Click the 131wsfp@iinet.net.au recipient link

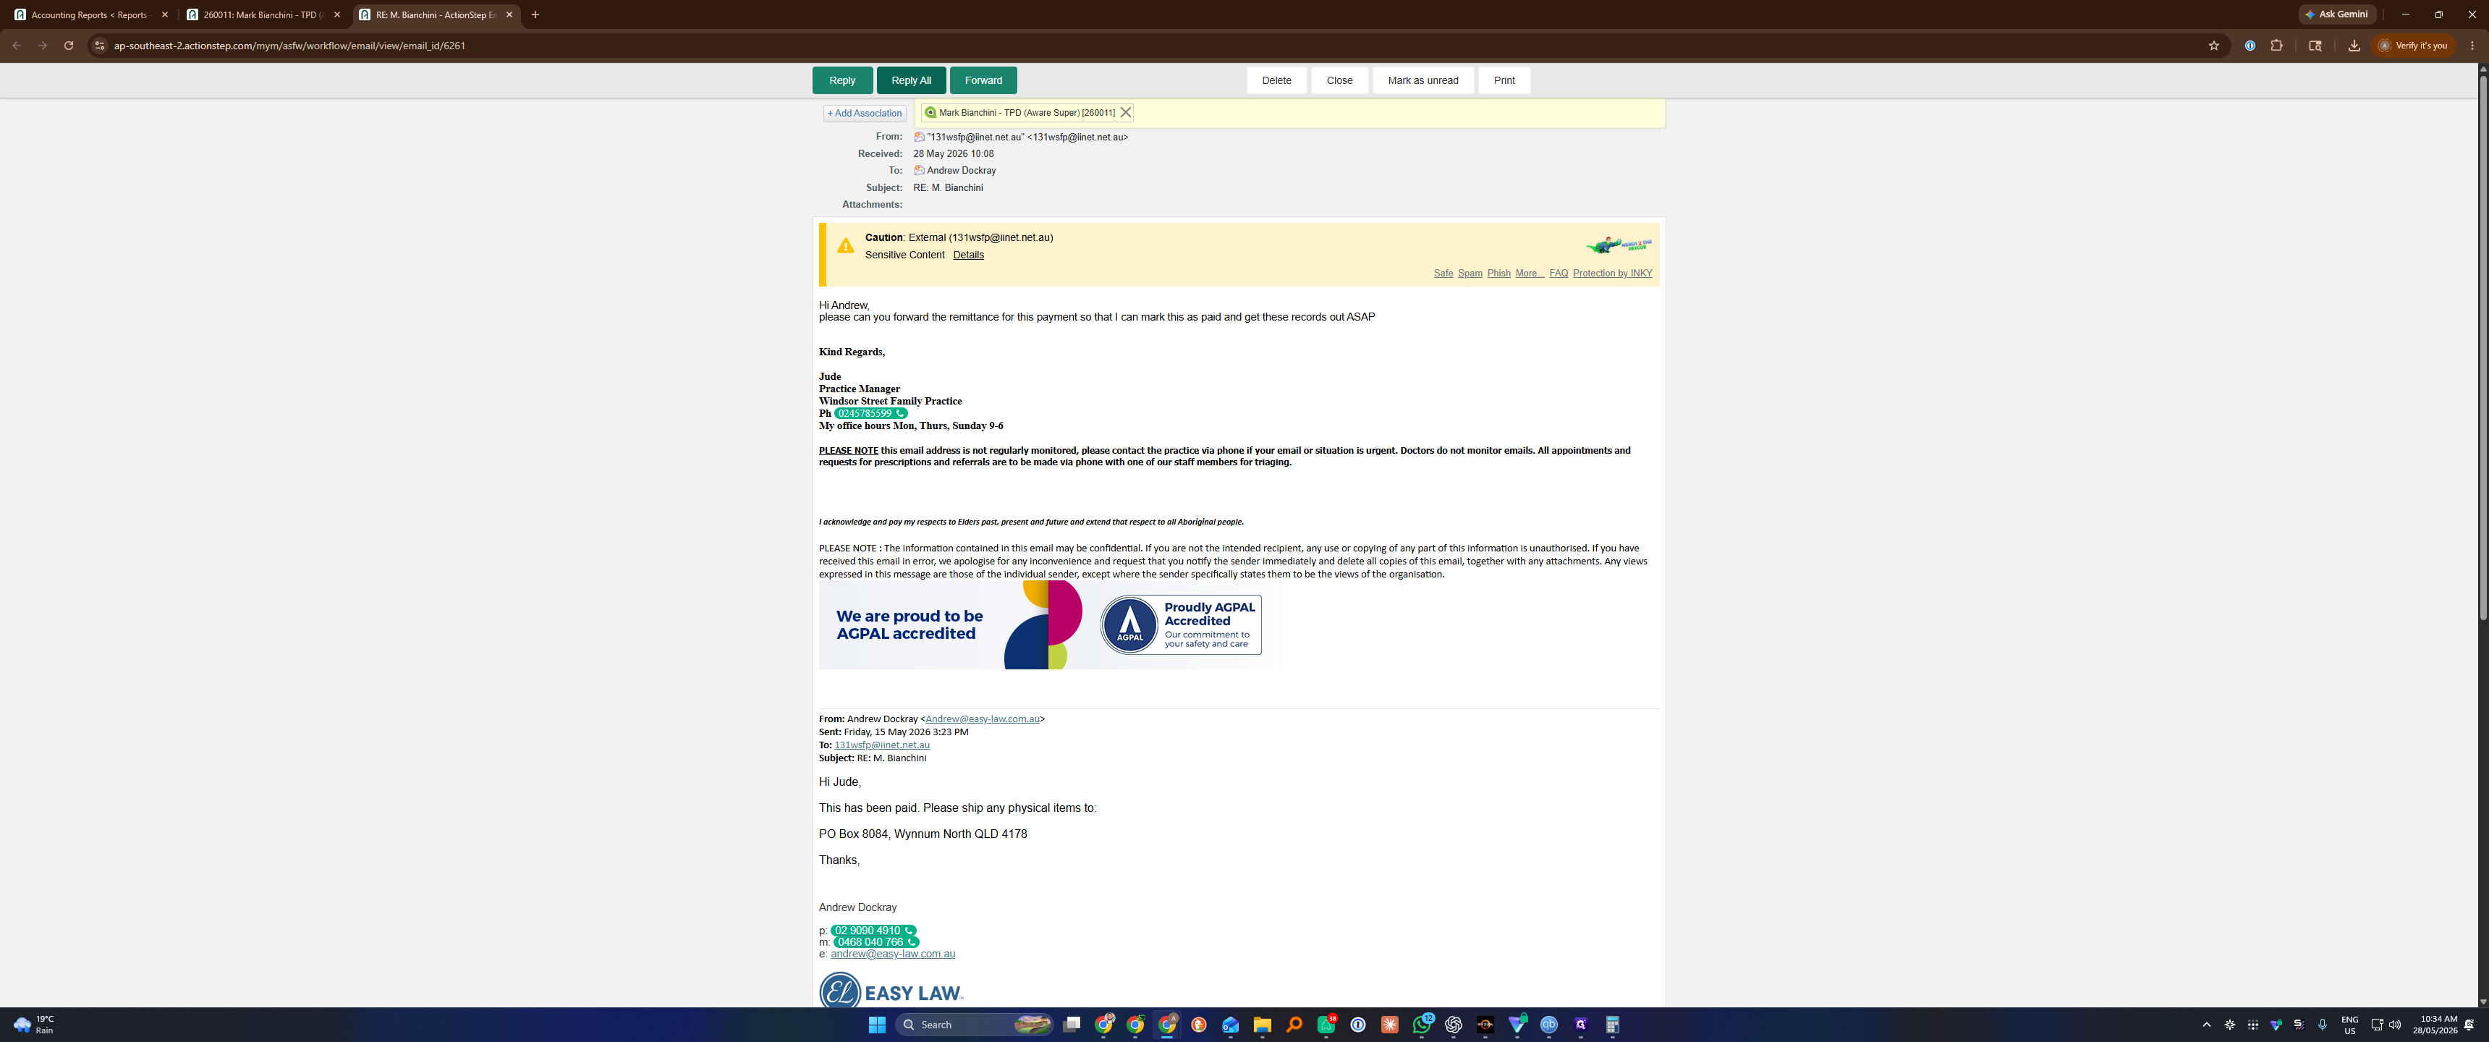point(881,745)
